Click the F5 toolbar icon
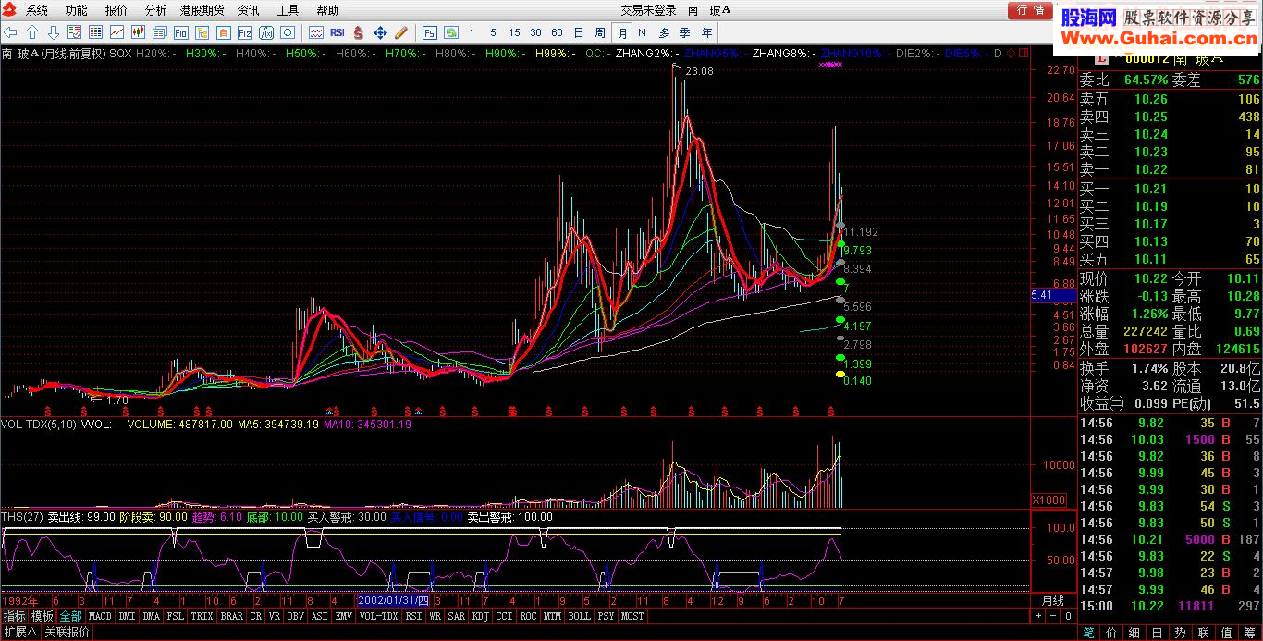This screenshot has height=641, width=1263. point(430,32)
